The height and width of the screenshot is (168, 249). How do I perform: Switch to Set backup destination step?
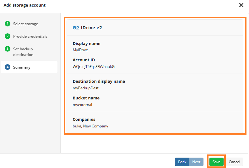[23, 52]
